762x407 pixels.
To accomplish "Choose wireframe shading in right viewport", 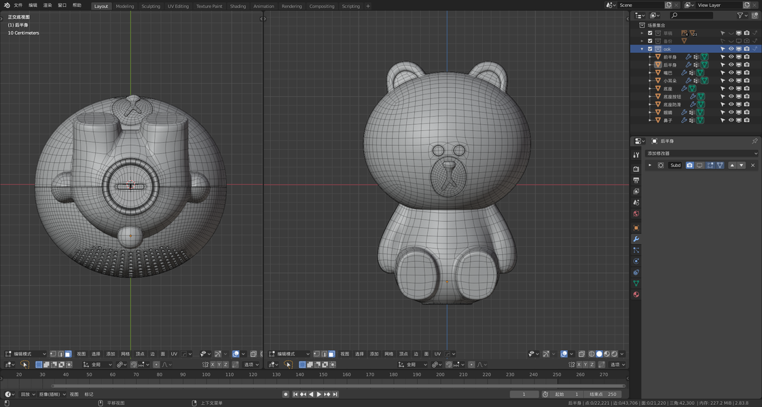I will pyautogui.click(x=592, y=354).
